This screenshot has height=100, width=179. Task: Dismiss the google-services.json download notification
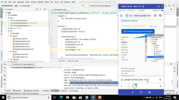(x=160, y=80)
